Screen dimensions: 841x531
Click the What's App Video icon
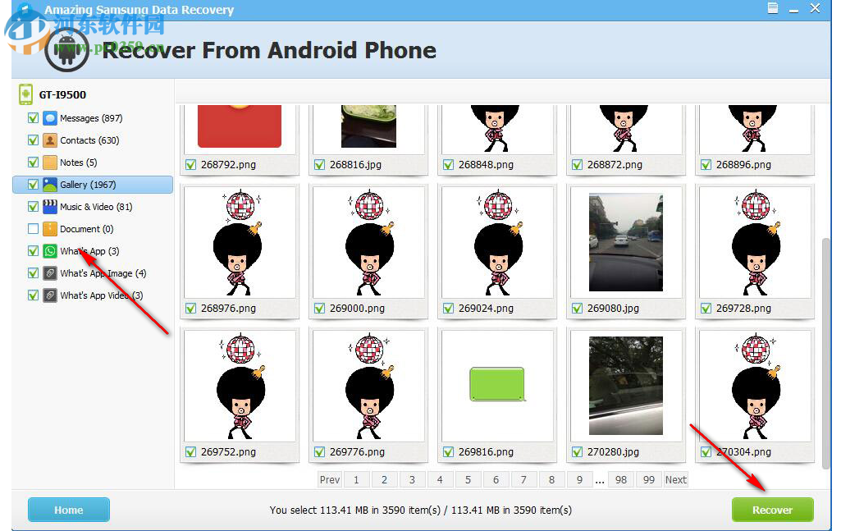(x=50, y=295)
